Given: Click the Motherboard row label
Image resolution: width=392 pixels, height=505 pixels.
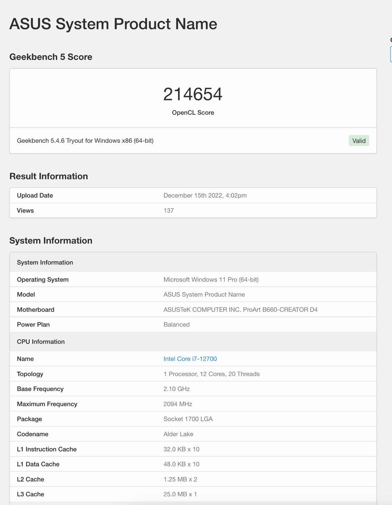Looking at the screenshot, I should click(x=36, y=310).
